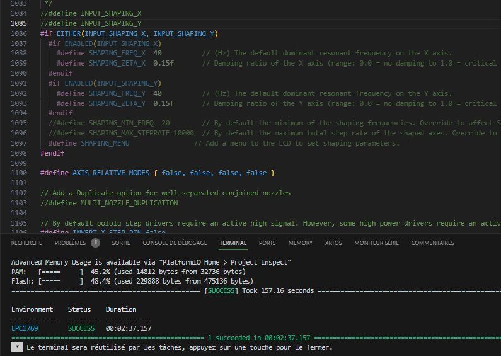Click line number 1097 in gutter

[19, 143]
